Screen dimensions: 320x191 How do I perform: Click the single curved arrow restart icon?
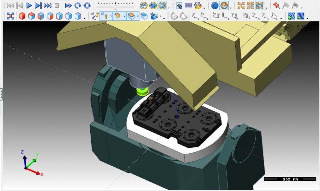pyautogui.click(x=78, y=6)
